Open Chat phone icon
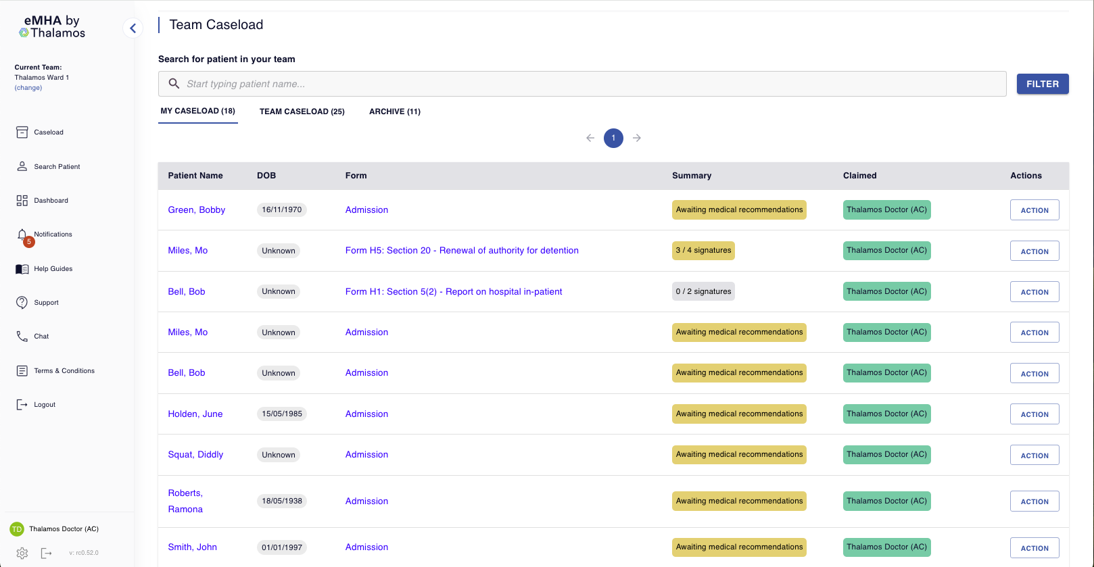Image resolution: width=1094 pixels, height=567 pixels. 22,337
